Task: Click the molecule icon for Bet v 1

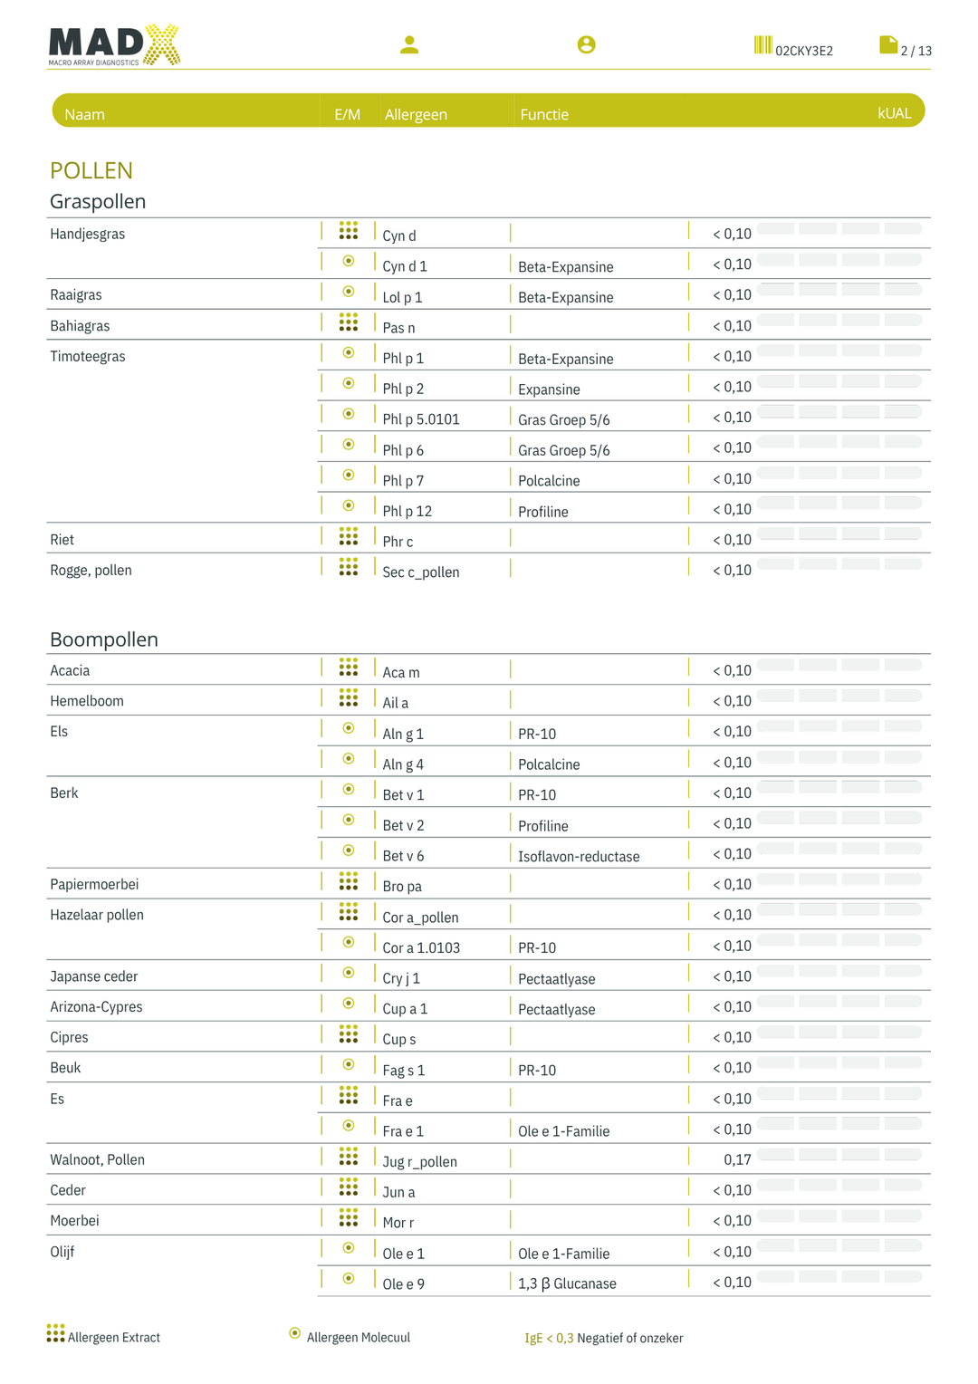Action: pyautogui.click(x=349, y=790)
